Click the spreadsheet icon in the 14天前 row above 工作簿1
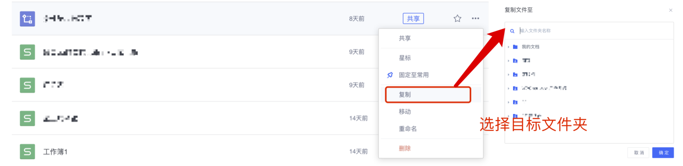Screen dimensions: 683x166 (x=28, y=118)
